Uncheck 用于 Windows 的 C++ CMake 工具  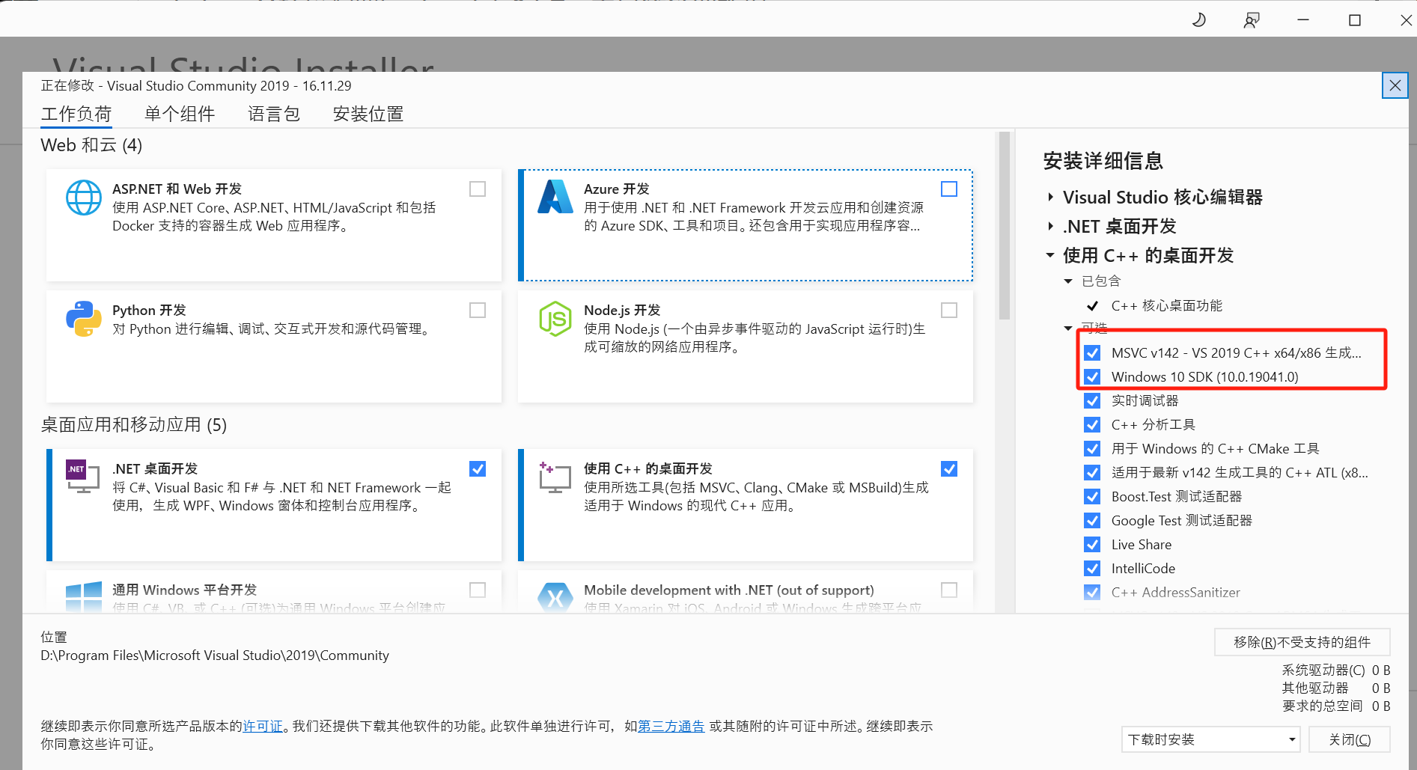click(x=1092, y=448)
